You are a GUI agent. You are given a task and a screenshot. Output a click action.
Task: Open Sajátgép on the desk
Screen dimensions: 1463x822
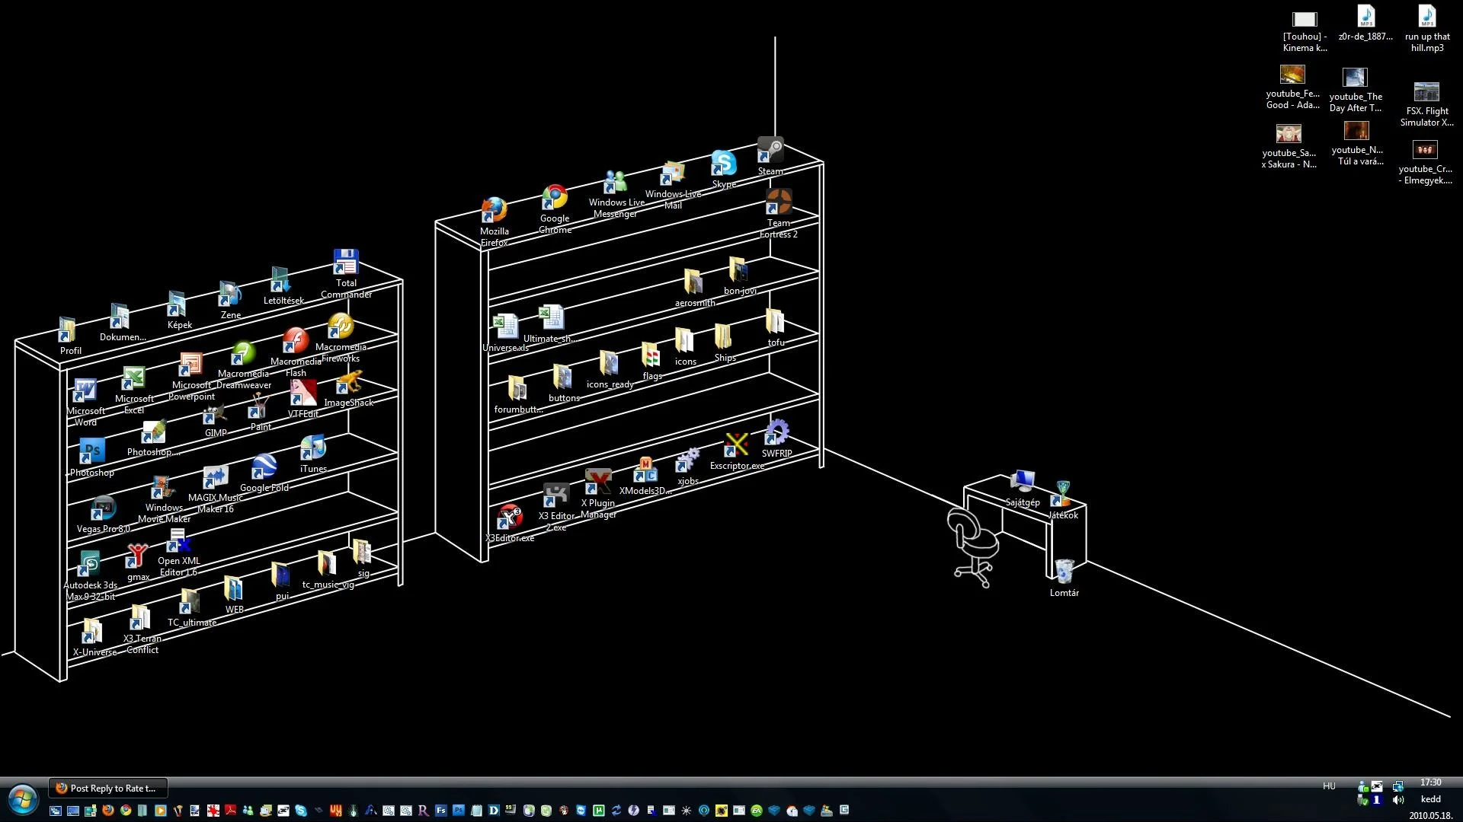(1023, 481)
